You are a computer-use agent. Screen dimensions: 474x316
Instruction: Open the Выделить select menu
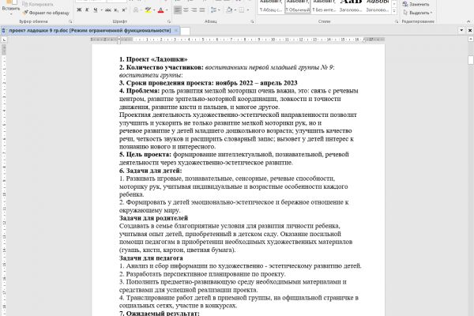(x=418, y=13)
